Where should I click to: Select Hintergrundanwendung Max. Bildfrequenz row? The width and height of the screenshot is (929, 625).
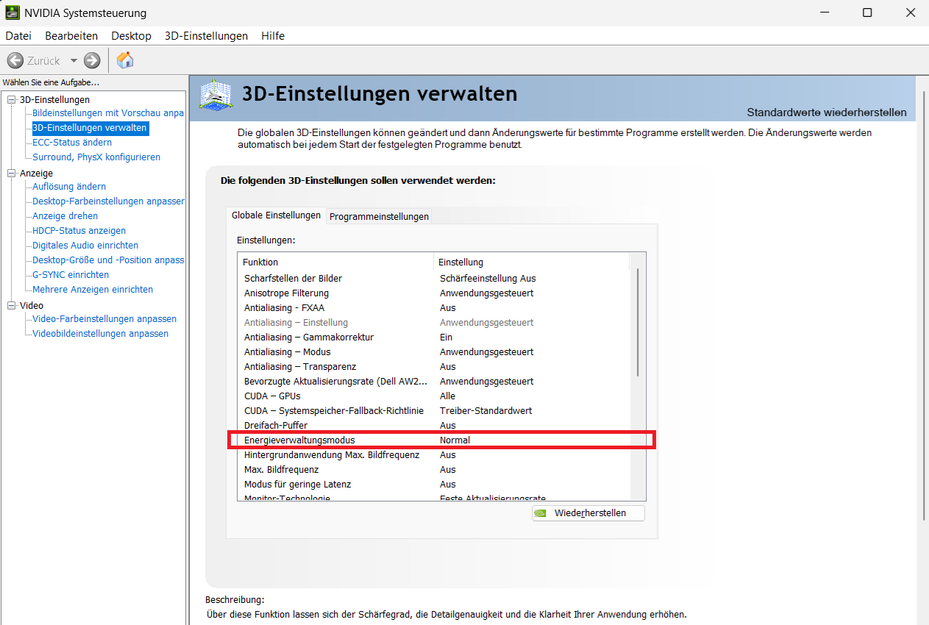point(434,455)
